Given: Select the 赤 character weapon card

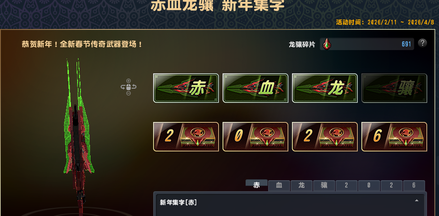Looking at the screenshot, I should (186, 88).
